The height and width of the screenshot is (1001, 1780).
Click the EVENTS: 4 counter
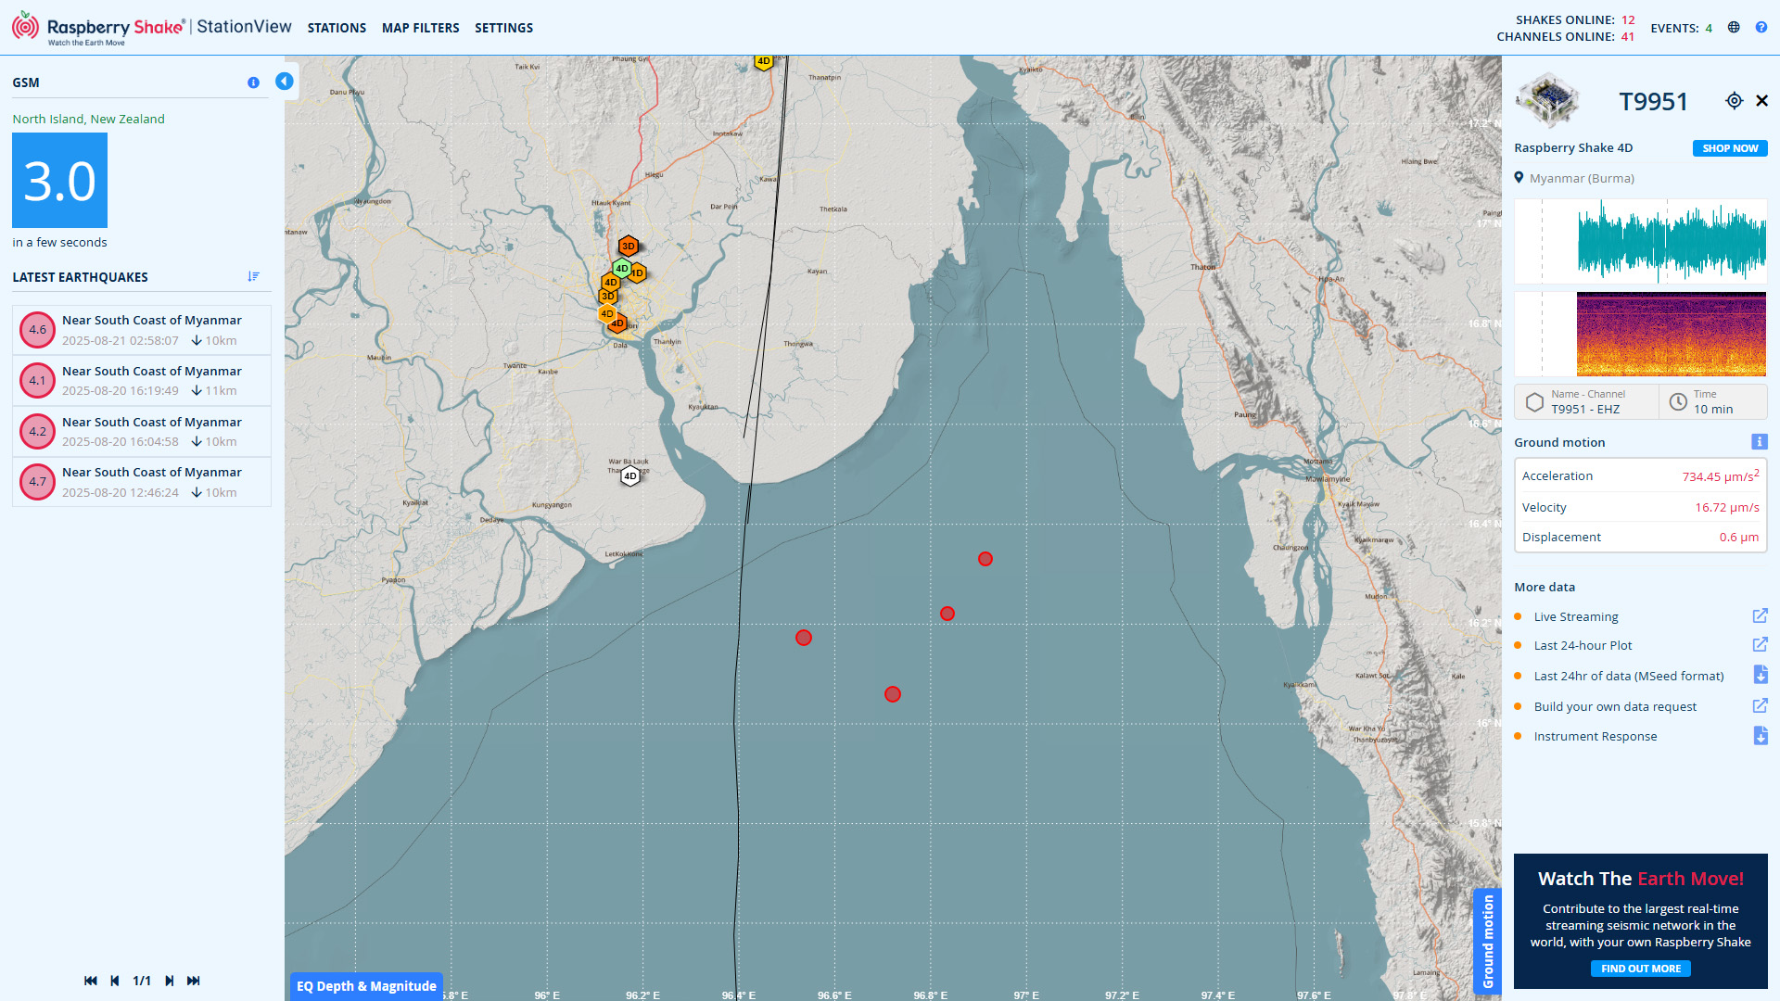point(1681,29)
